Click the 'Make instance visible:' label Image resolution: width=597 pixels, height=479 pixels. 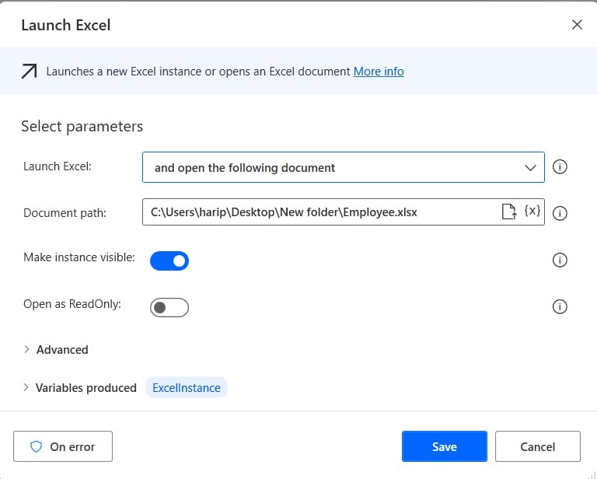pos(79,257)
